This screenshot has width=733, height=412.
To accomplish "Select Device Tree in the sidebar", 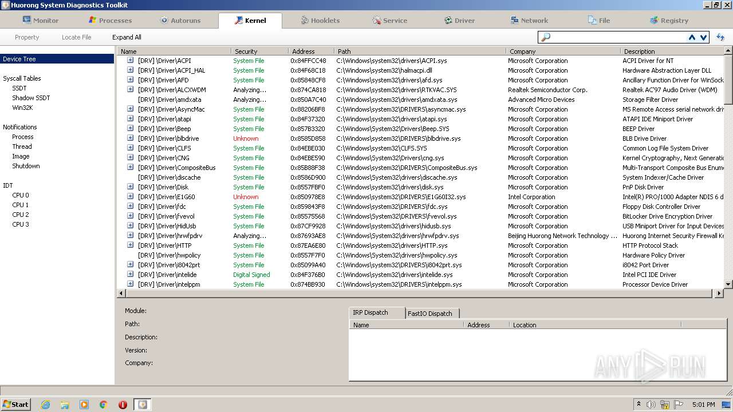I will (57, 59).
